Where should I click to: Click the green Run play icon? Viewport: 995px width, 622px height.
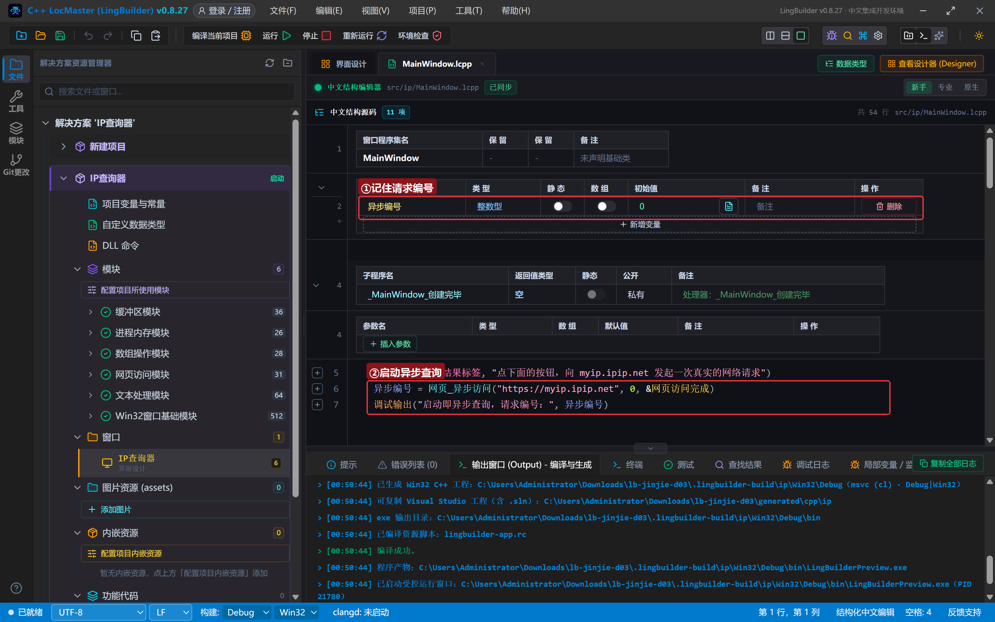[287, 36]
